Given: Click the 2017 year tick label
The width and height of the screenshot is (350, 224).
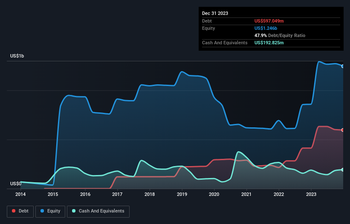Looking at the screenshot, I should click(117, 194).
